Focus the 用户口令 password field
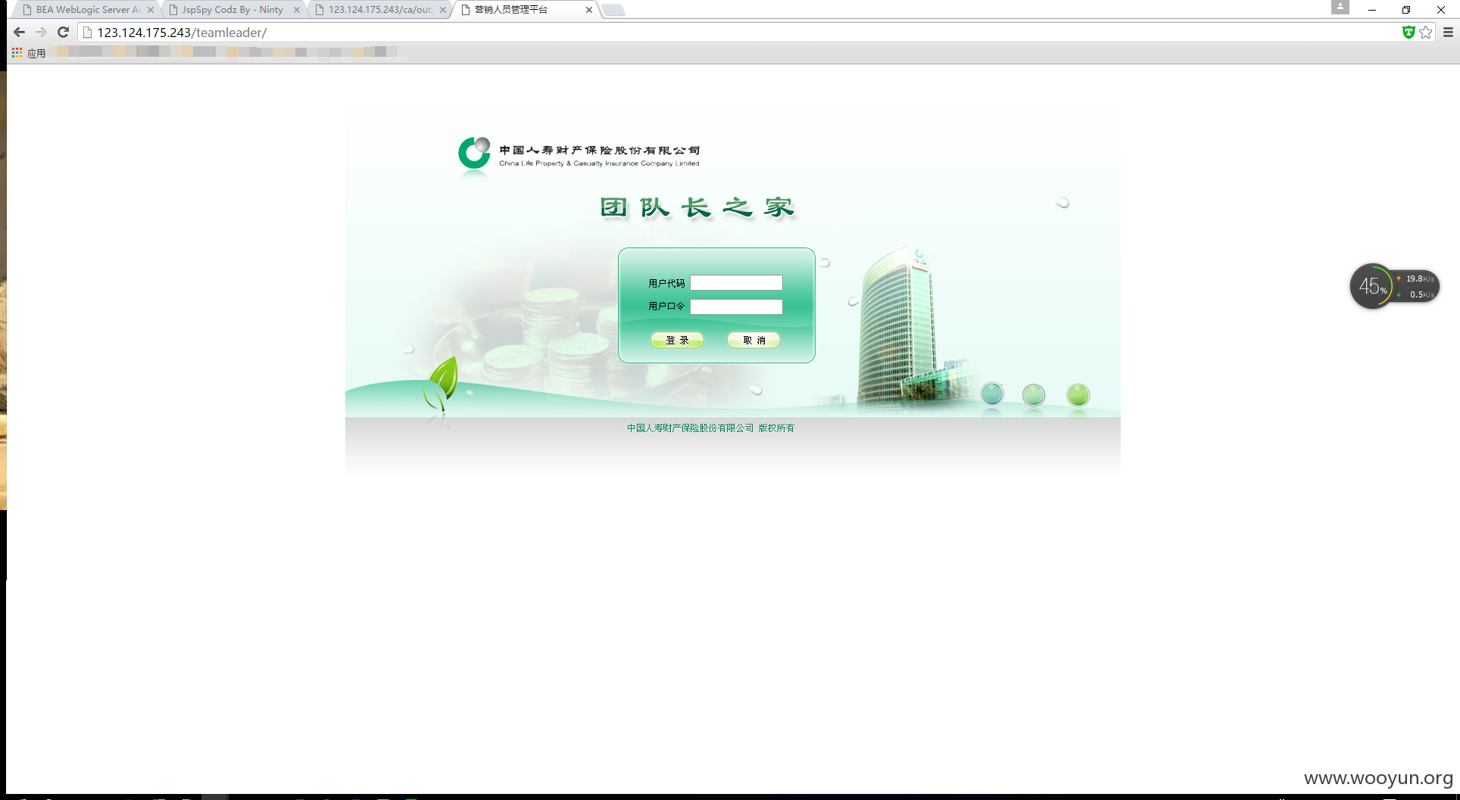This screenshot has width=1460, height=800. (736, 307)
